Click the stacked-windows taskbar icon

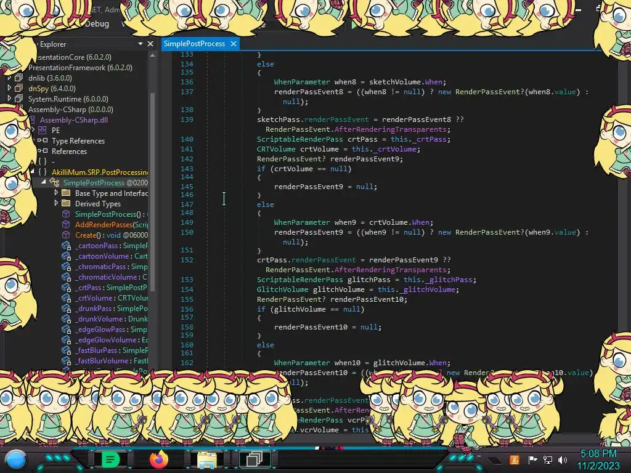point(254,459)
